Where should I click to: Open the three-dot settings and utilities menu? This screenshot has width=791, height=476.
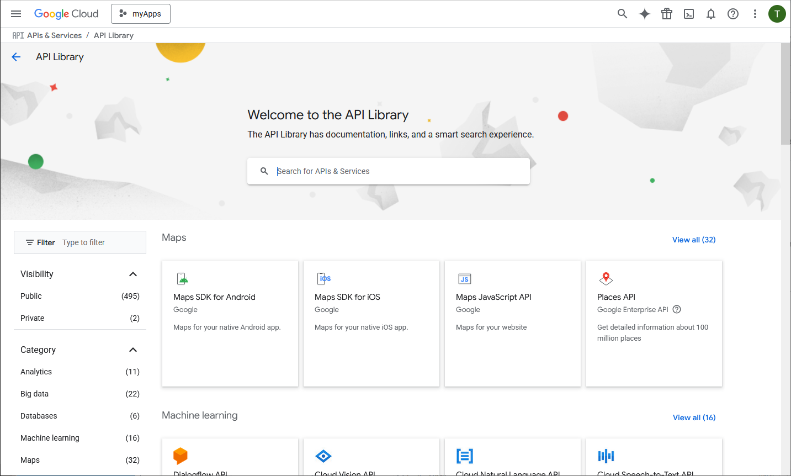(755, 14)
